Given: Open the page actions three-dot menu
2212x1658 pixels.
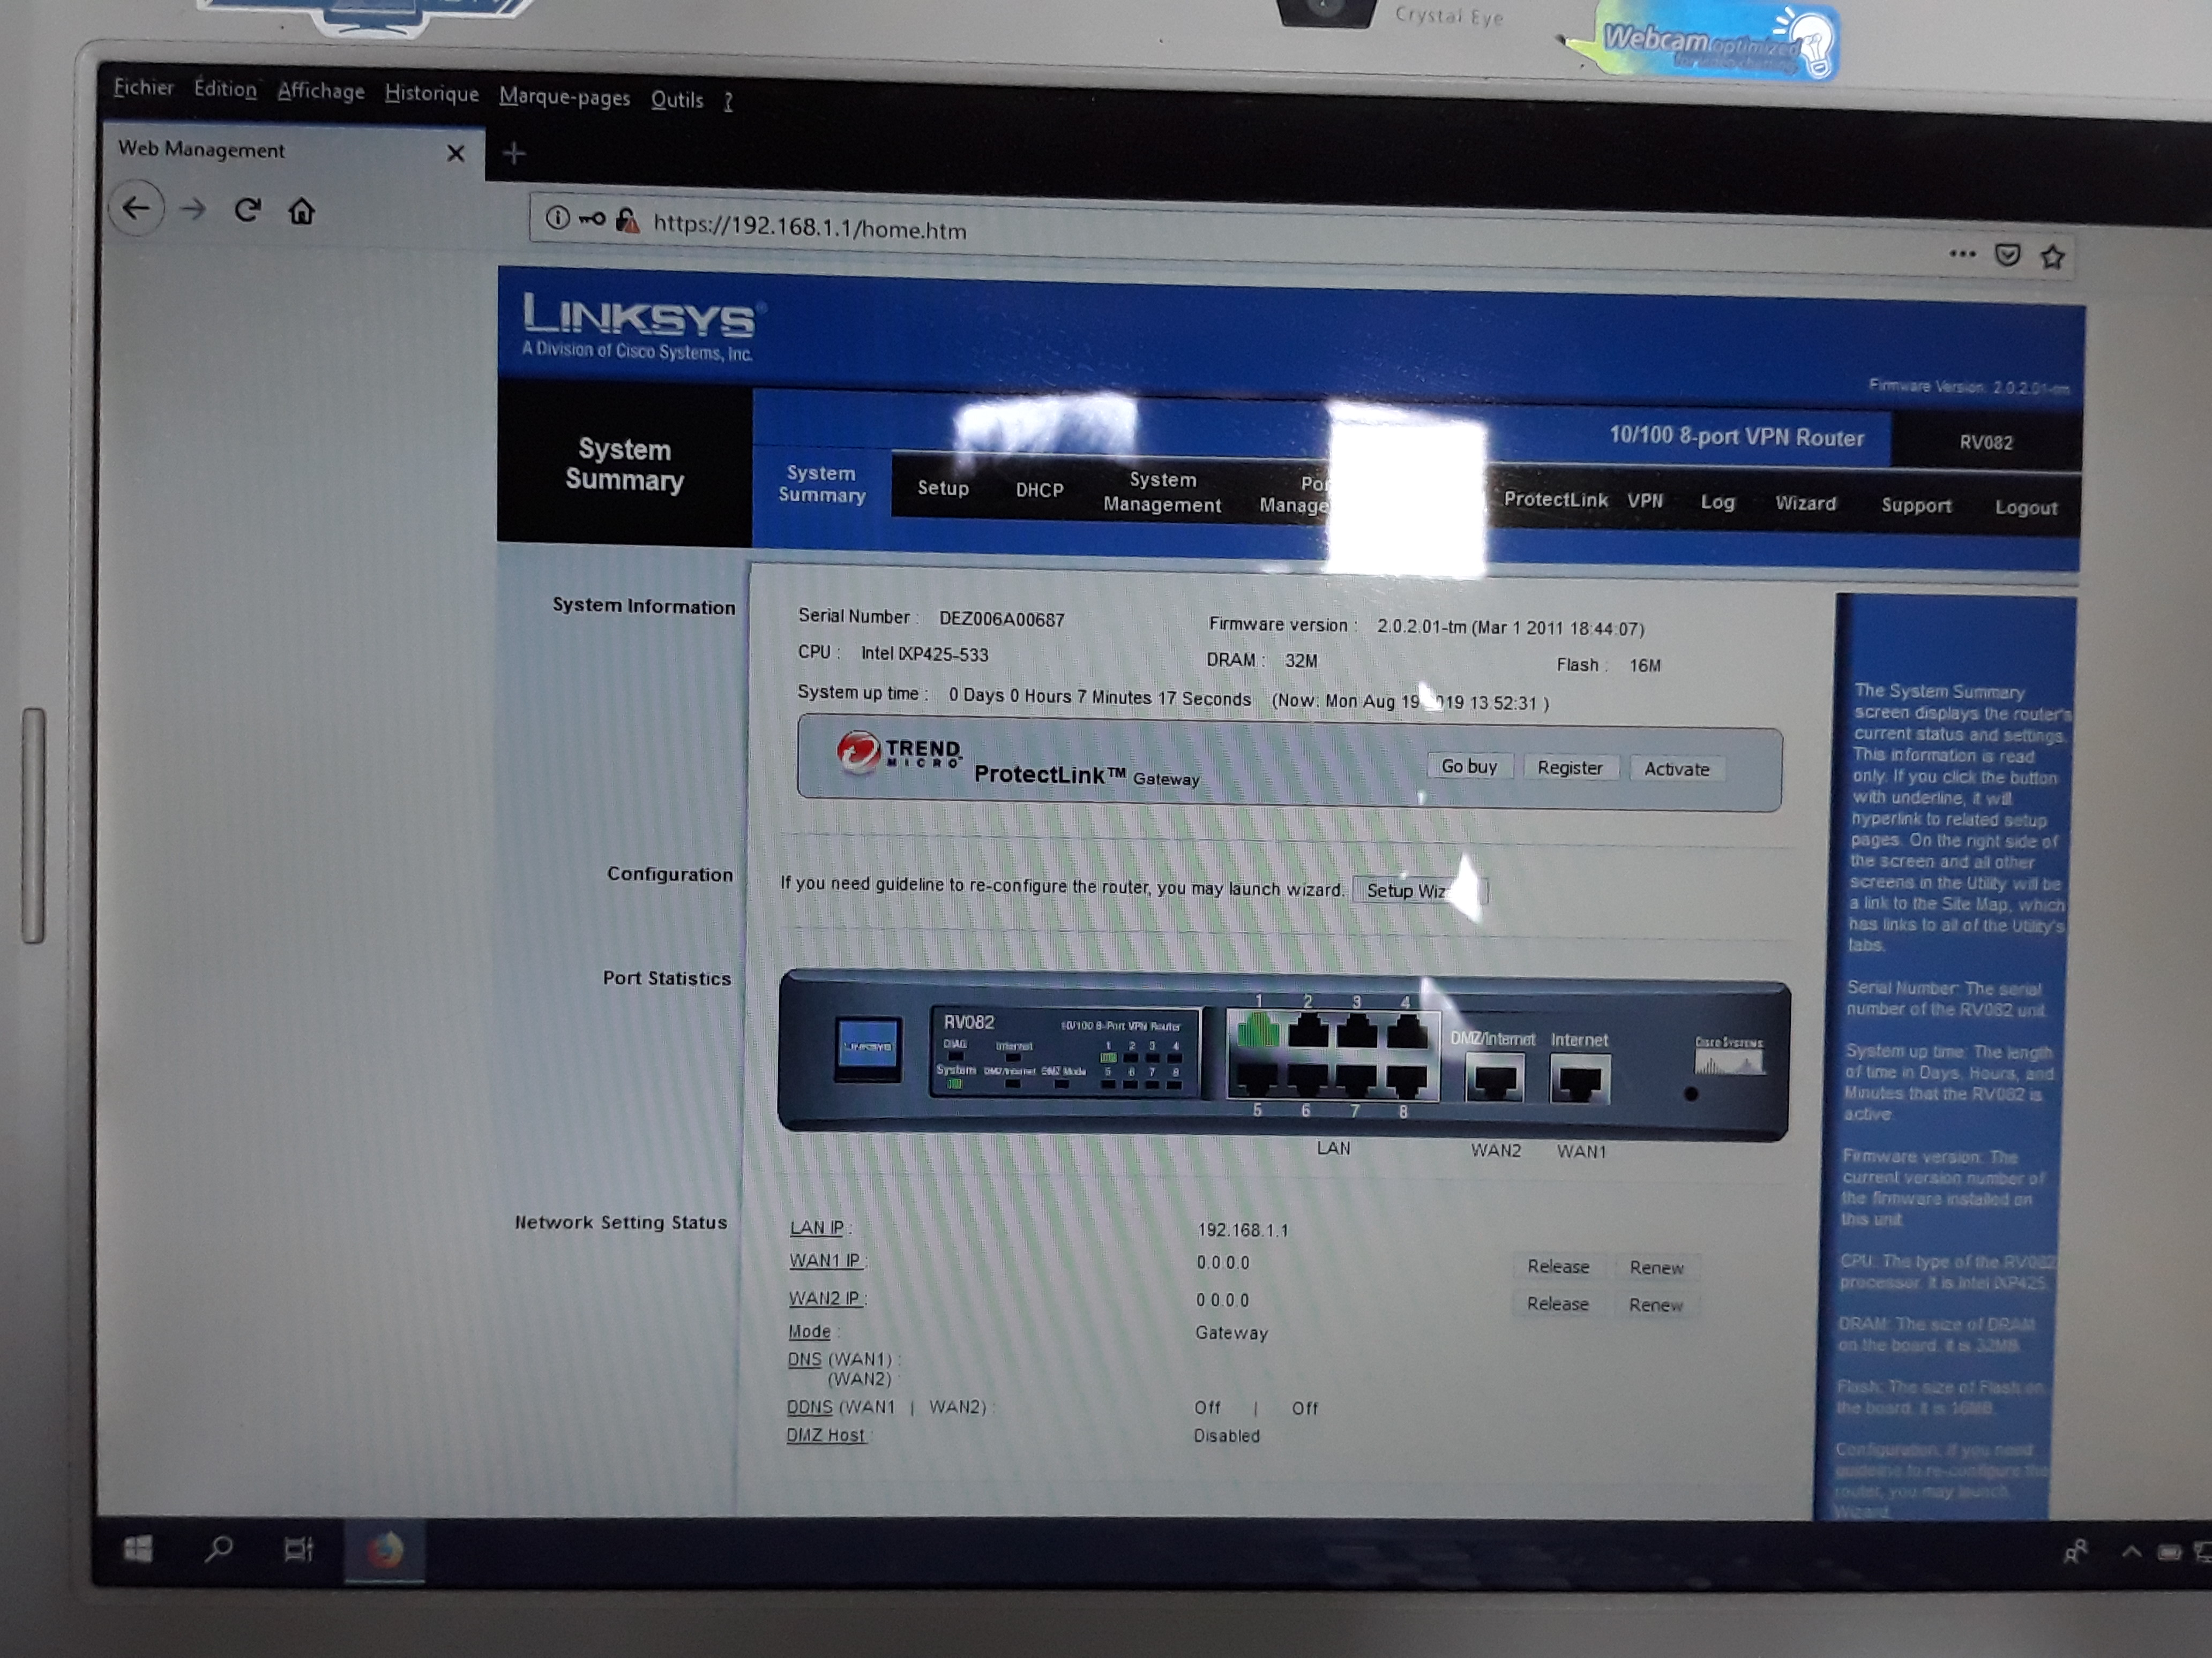Looking at the screenshot, I should (1962, 254).
